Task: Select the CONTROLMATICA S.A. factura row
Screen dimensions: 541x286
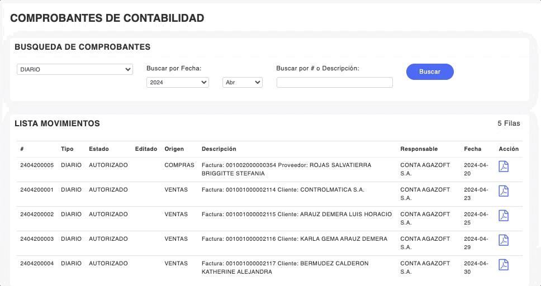Action: pos(283,190)
